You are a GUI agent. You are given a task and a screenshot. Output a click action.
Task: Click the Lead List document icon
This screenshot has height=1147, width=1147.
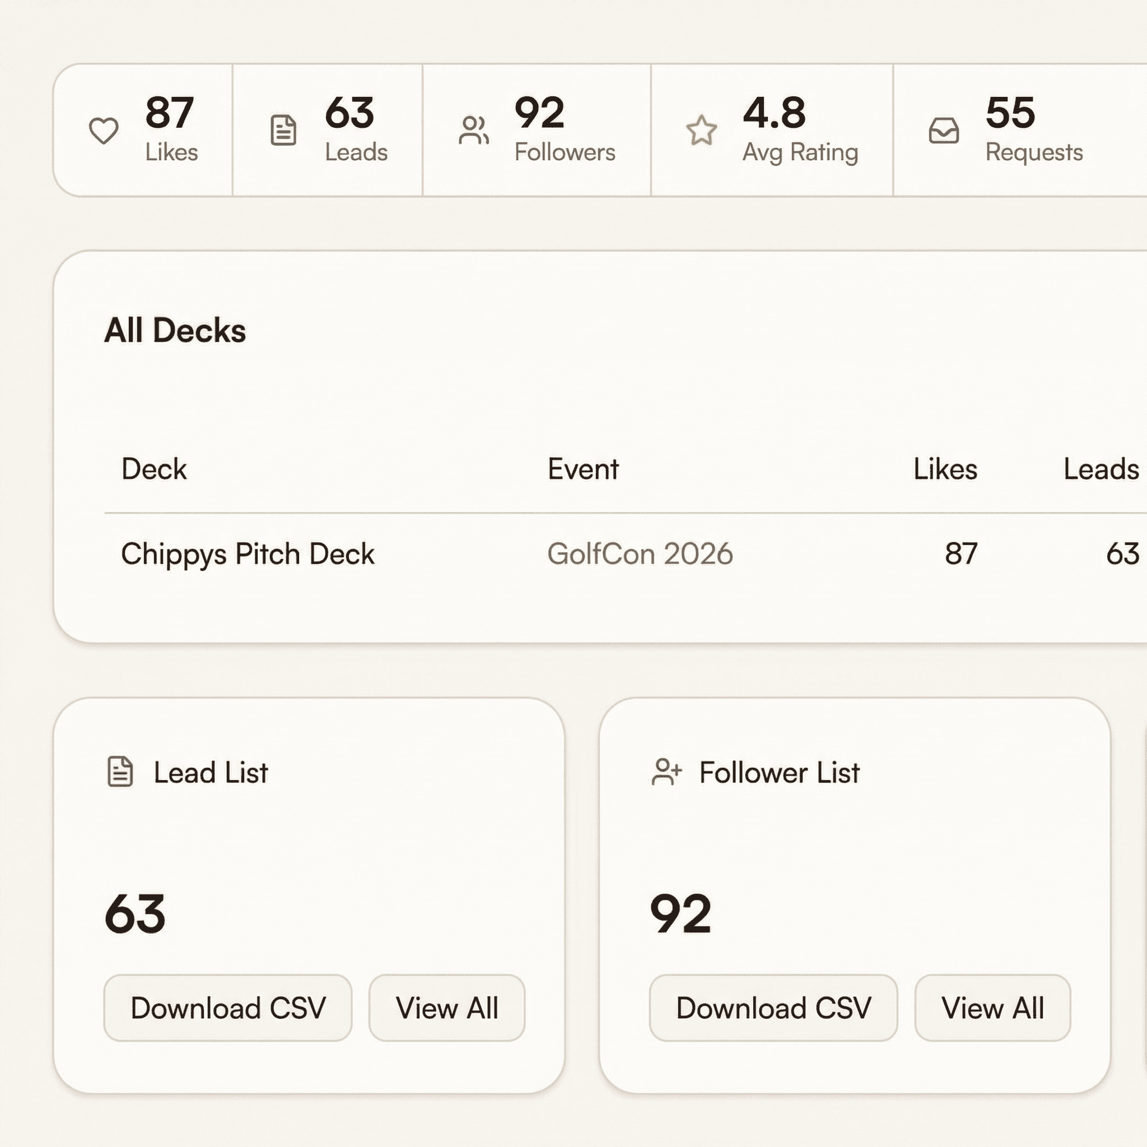tap(119, 772)
